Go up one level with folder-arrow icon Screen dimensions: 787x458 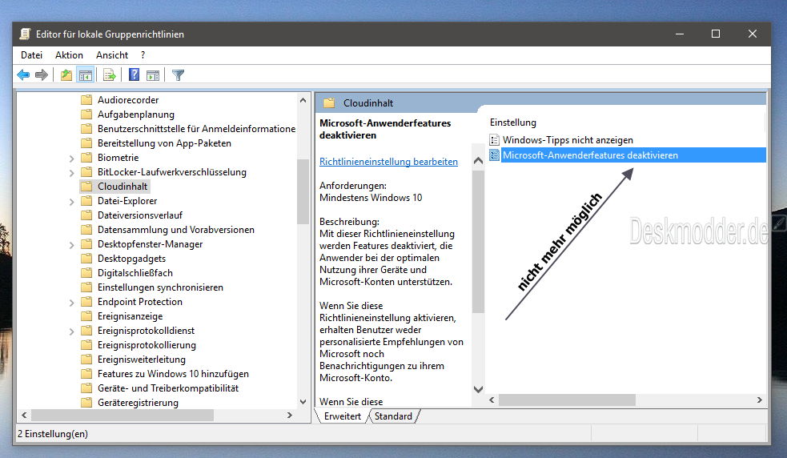pyautogui.click(x=66, y=75)
